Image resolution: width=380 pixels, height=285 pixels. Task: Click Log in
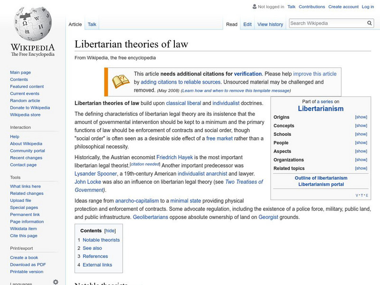tap(368, 7)
